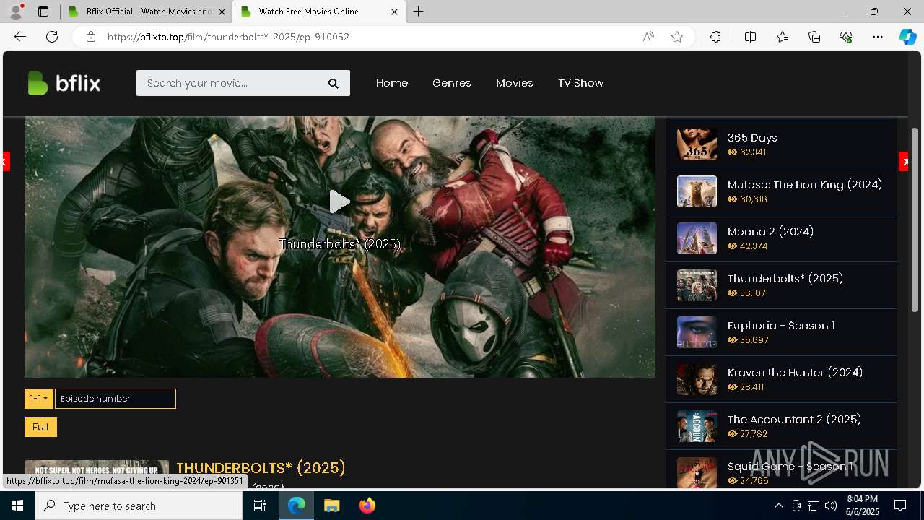This screenshot has width=924, height=520.
Task: Click the bflix logo
Action: pyautogui.click(x=64, y=83)
